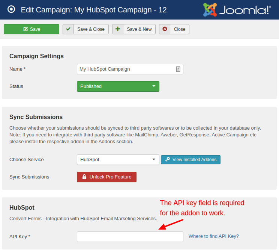Click the 'Campaign Settings' heading
This screenshot has height=251, width=279.
(36, 56)
